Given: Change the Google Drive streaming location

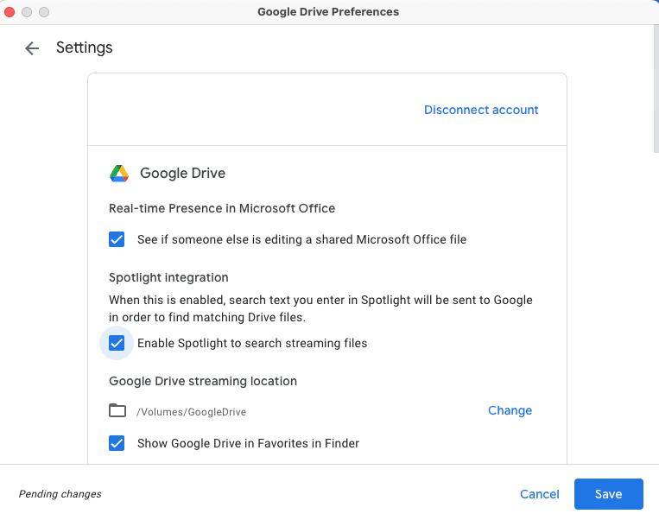Looking at the screenshot, I should point(510,410).
